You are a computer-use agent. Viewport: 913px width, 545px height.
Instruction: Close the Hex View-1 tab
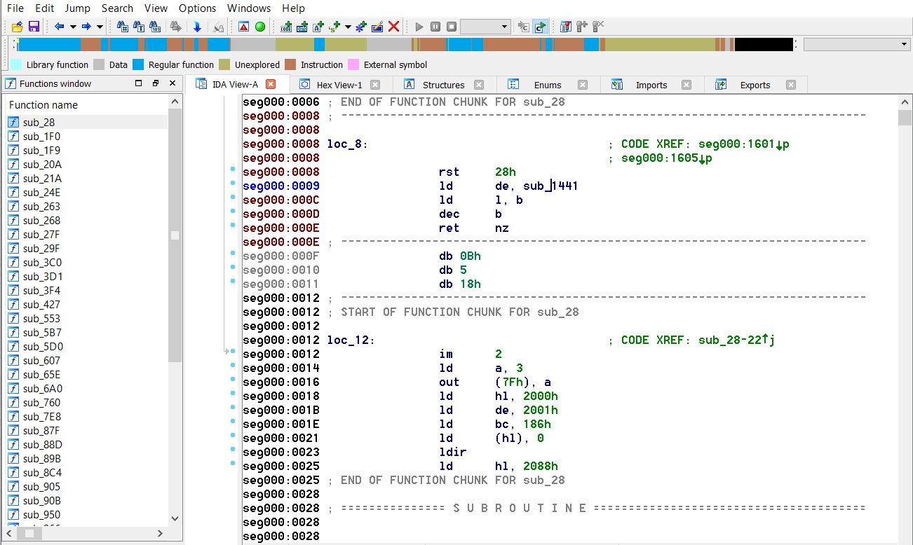(x=375, y=85)
